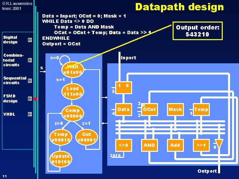239x179 pixels.
Task: Select the Update state node
Action: tap(61, 159)
